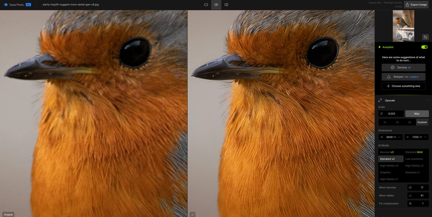This screenshot has width=432, height=217.
Task: Click the Upscale diagonal arrows icon
Action: pyautogui.click(x=380, y=100)
